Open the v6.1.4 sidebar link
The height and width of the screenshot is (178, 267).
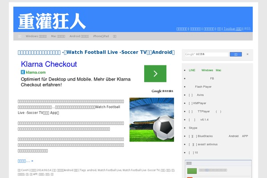198,120
